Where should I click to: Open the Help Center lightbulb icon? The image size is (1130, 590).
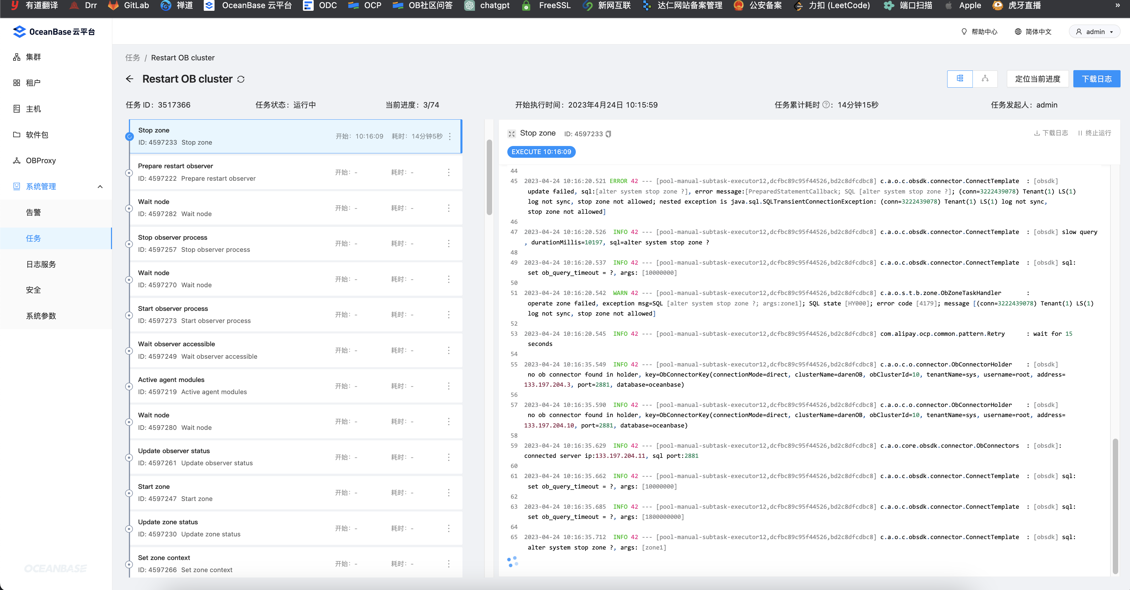tap(964, 32)
